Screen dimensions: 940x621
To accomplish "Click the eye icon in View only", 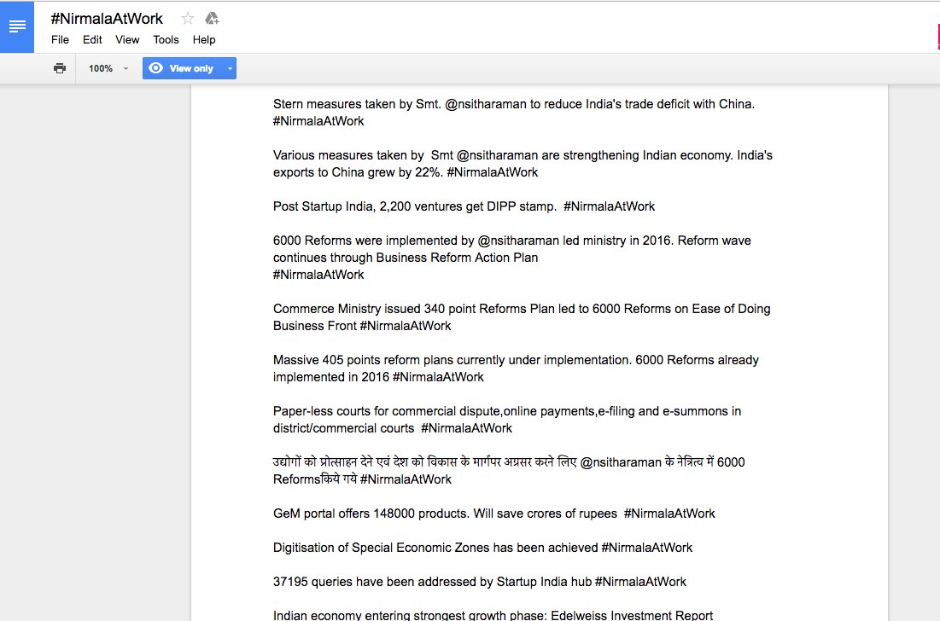I will tap(156, 68).
